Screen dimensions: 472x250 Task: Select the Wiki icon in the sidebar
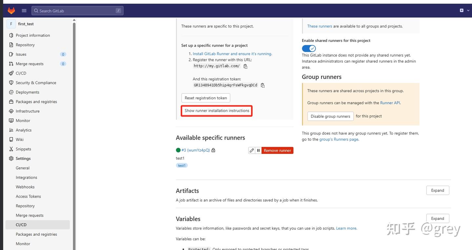11,139
